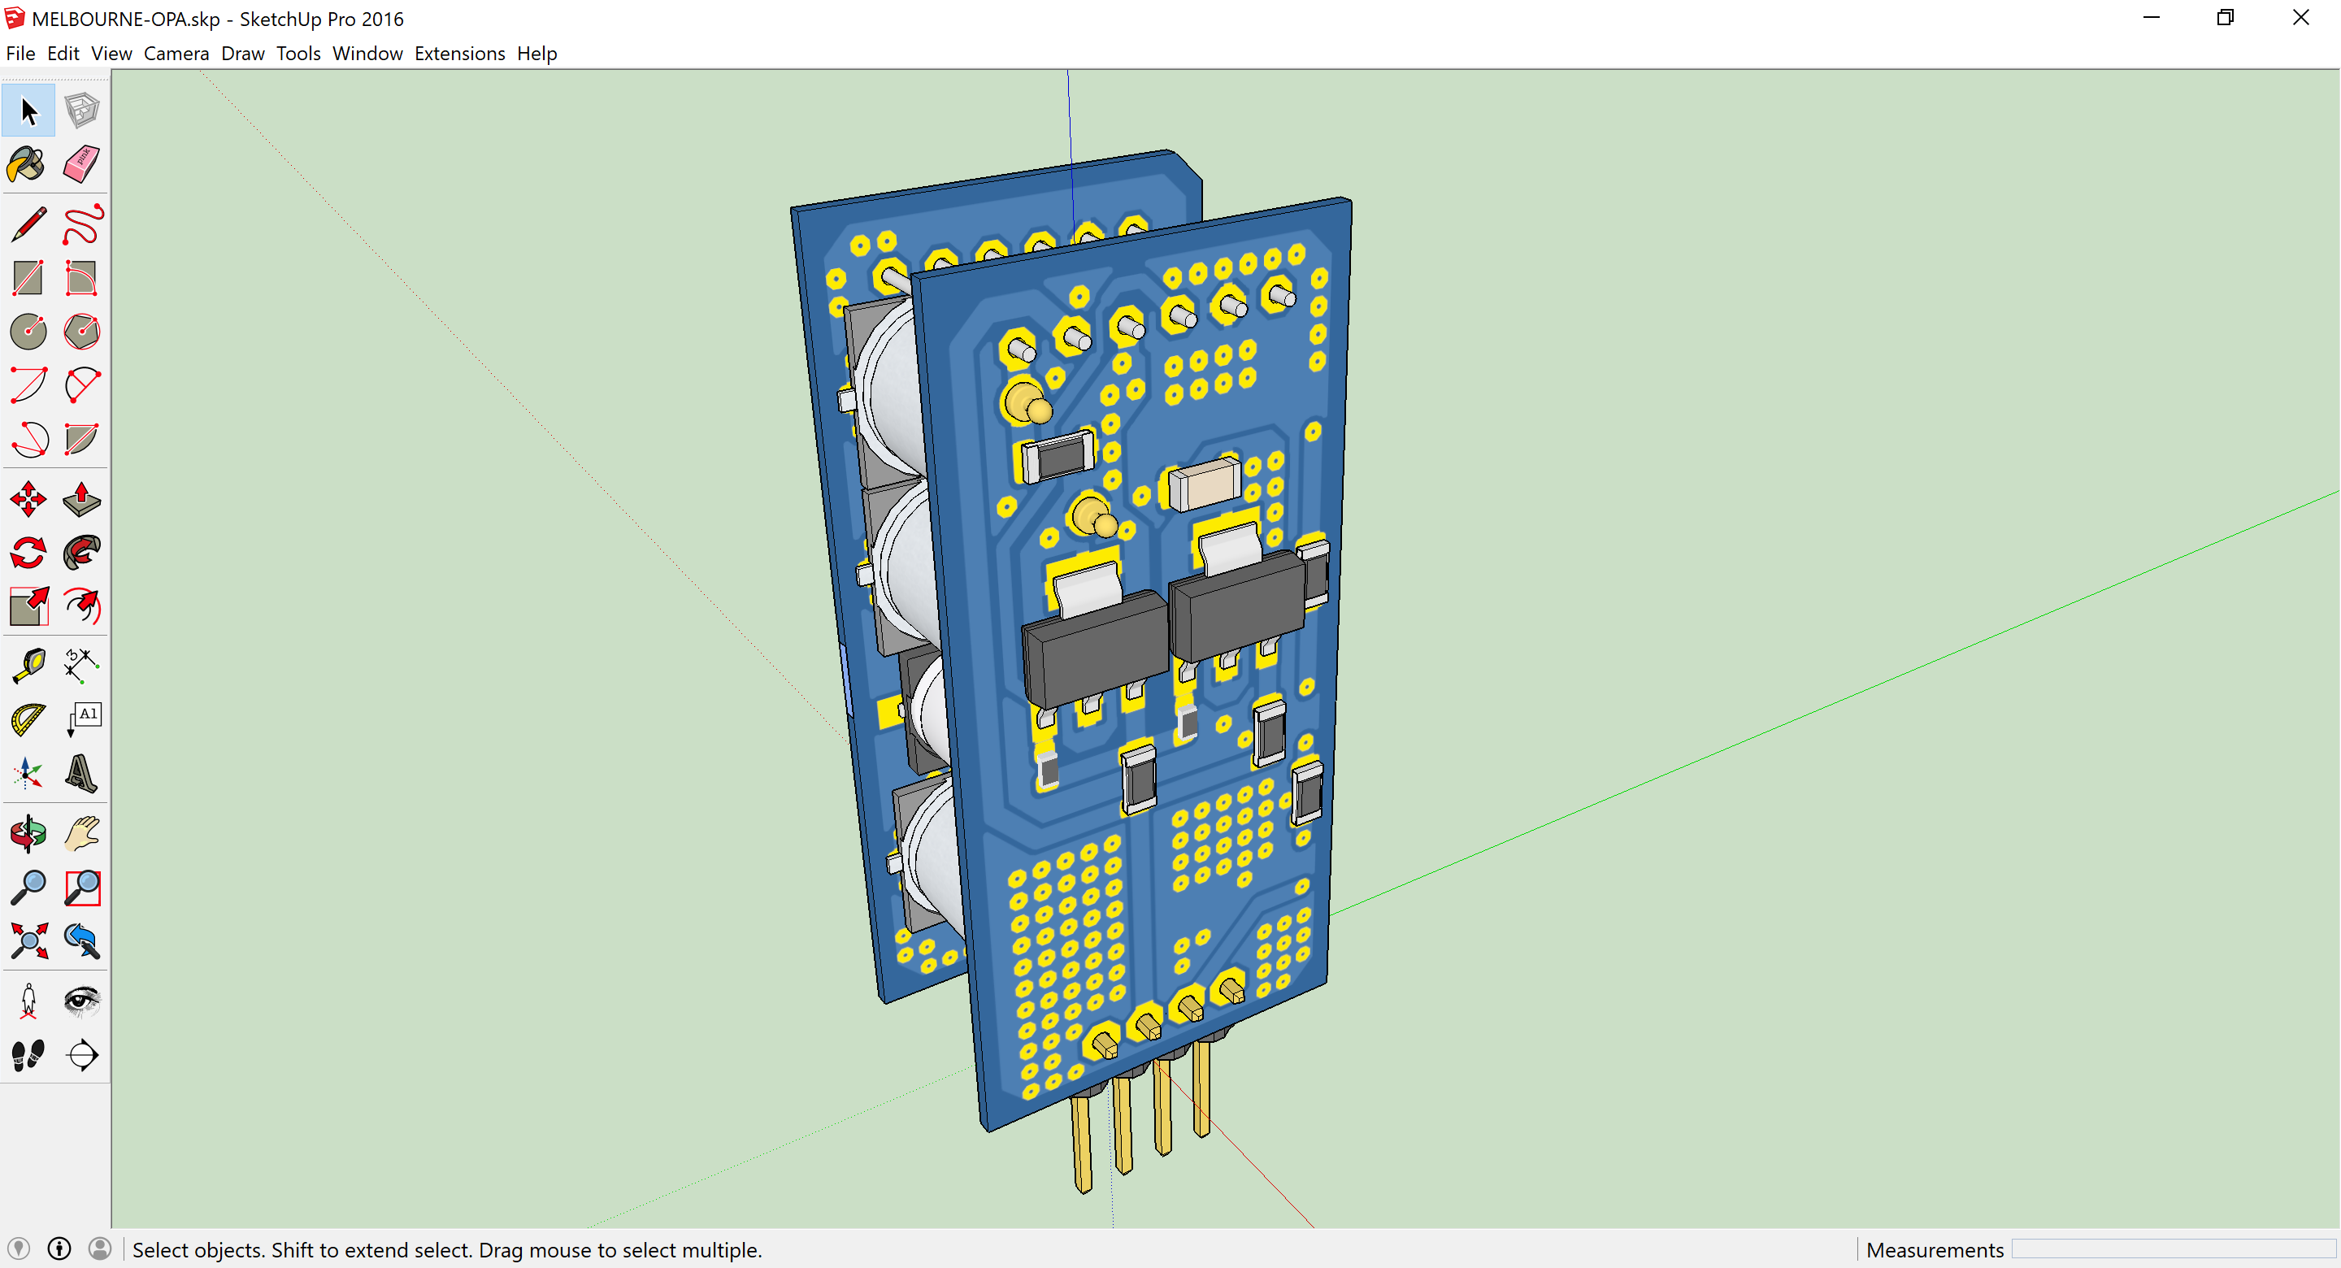Click the Zoom Extents tool
The image size is (2341, 1268).
tap(28, 940)
